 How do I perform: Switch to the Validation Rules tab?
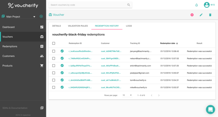pos(78,26)
